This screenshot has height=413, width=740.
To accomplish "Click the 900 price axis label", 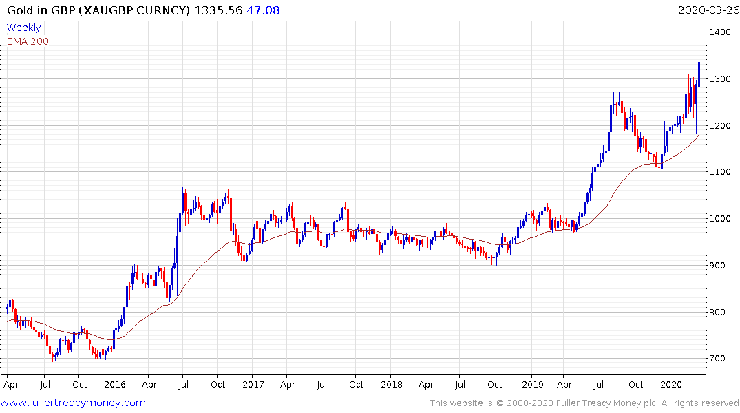I will coord(717,265).
